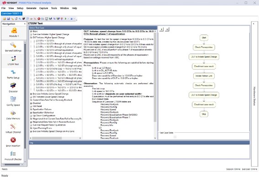Click the Keysight logo in title bar
This screenshot has height=177, width=259.
point(10,3)
